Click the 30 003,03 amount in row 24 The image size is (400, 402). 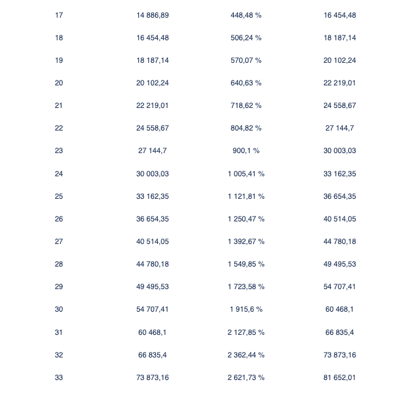[153, 174]
